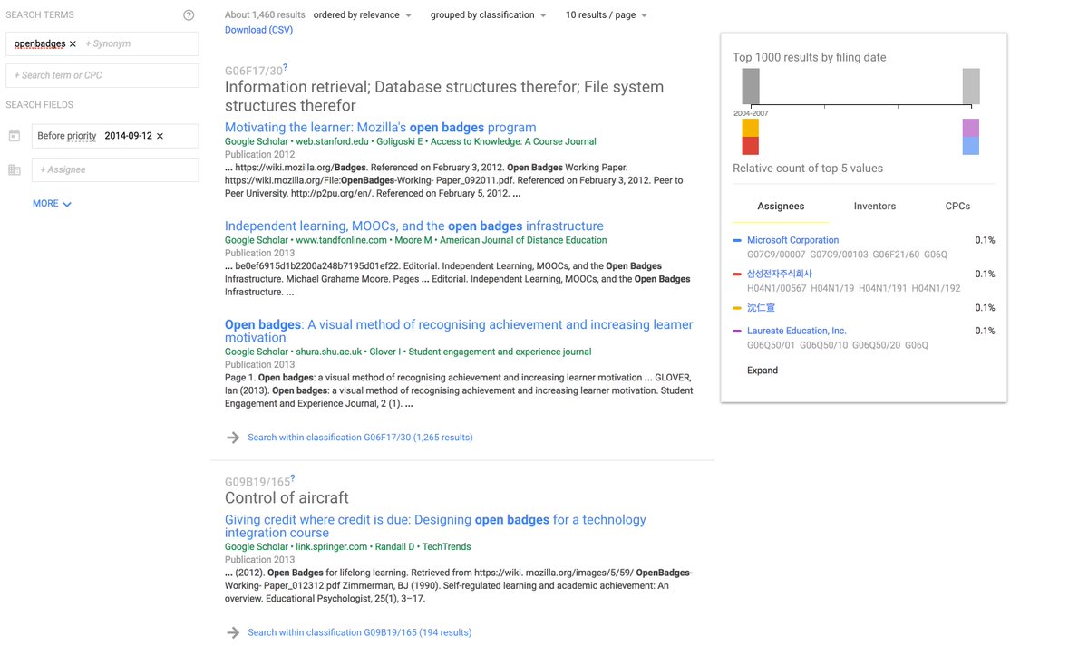
Task: Click the blue bar in the filing date chart
Action: [x=971, y=146]
